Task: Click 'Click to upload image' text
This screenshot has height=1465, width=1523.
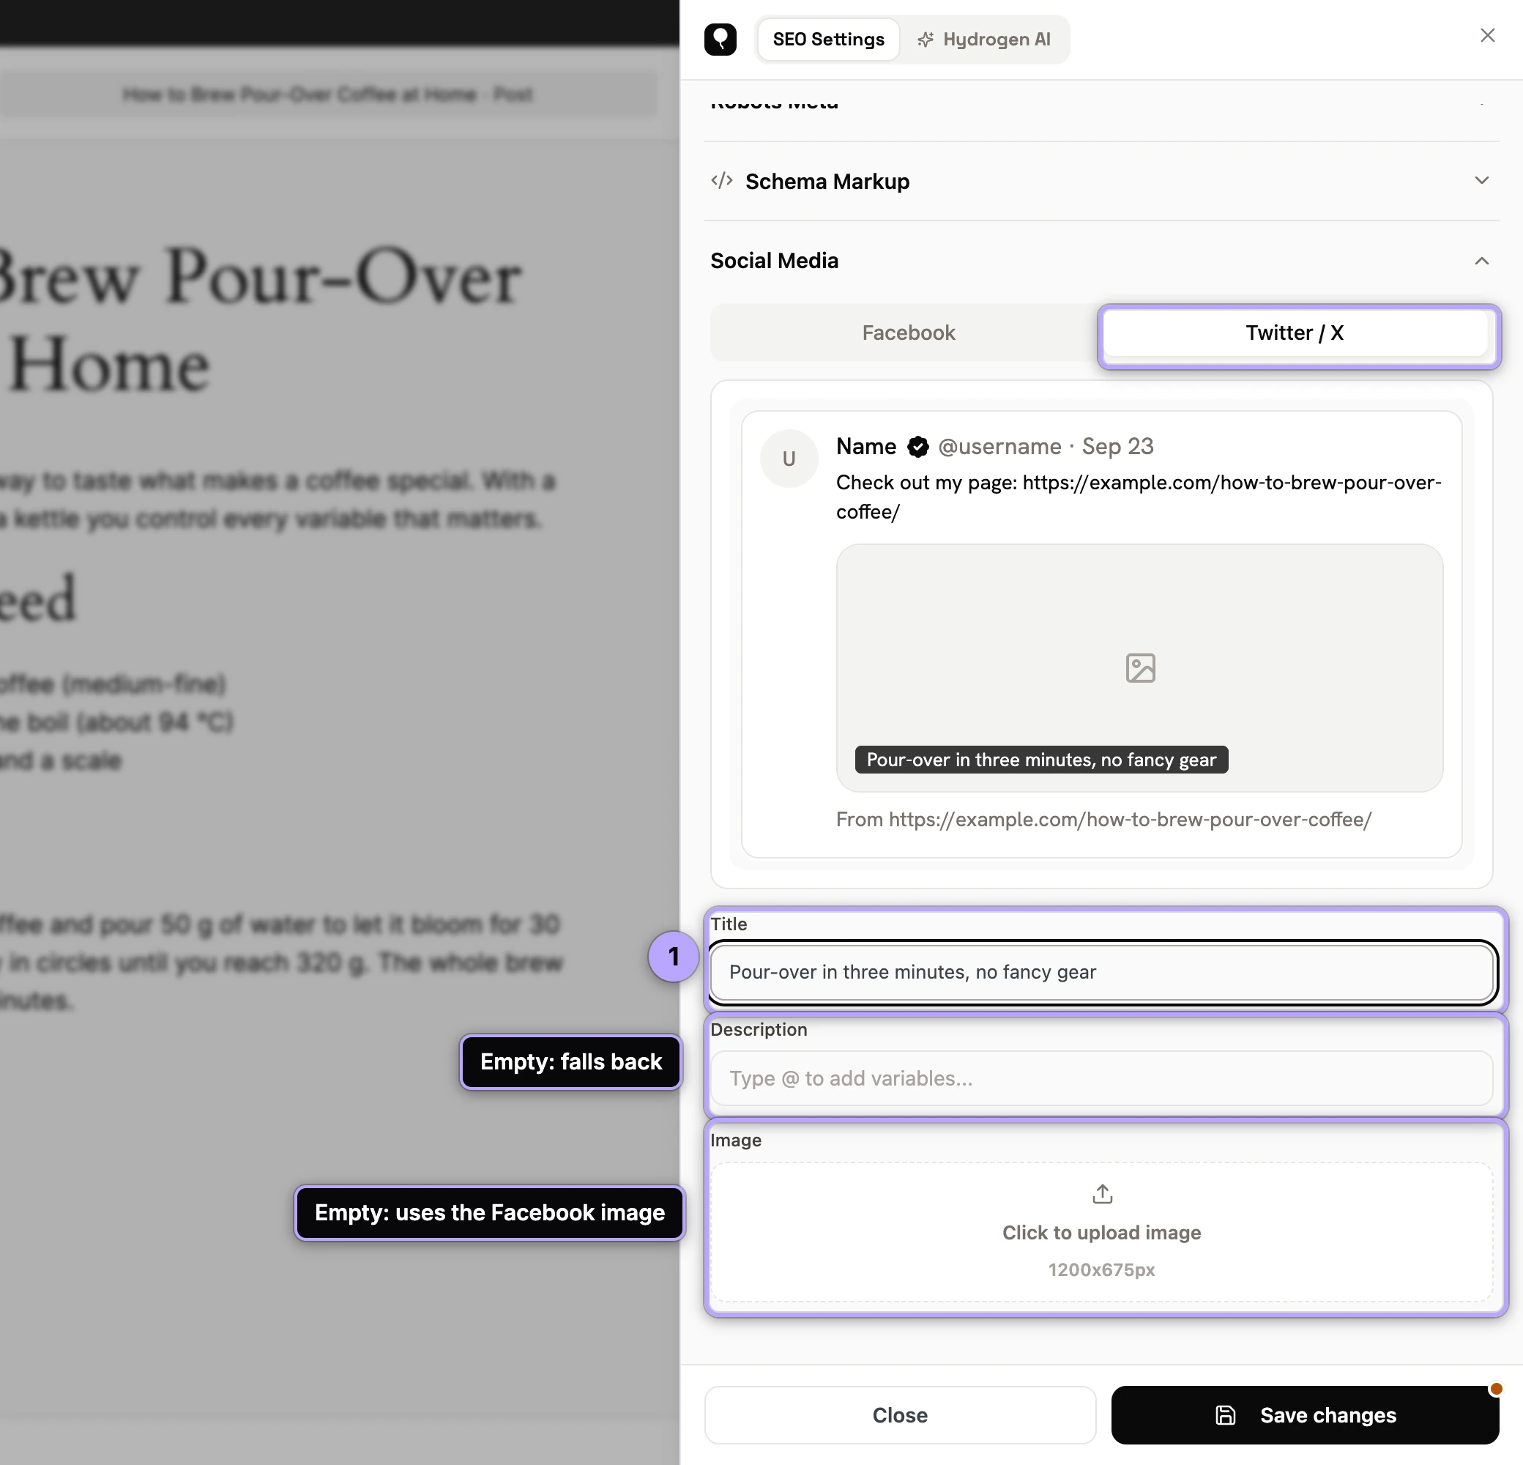Action: point(1101,1233)
